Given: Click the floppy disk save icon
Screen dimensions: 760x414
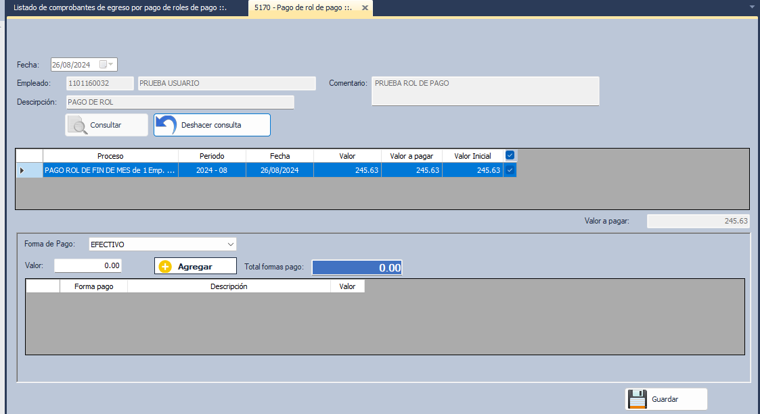Looking at the screenshot, I should point(637,399).
